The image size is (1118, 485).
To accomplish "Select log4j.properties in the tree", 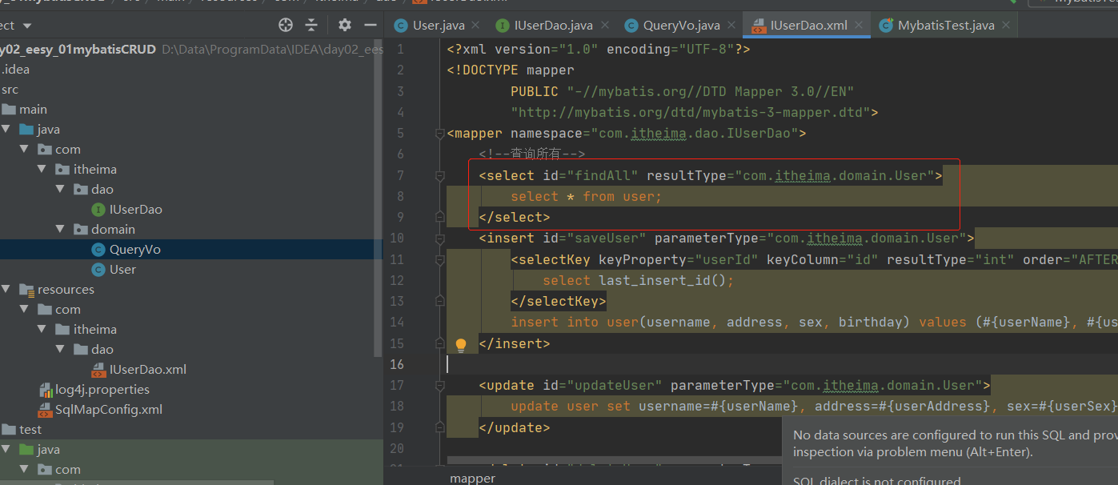I will pyautogui.click(x=102, y=390).
